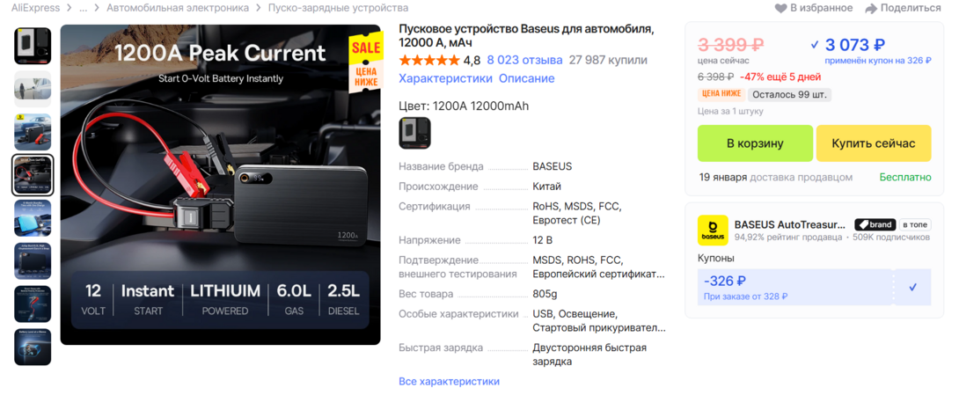Click the brand badge next to seller

coord(875,224)
